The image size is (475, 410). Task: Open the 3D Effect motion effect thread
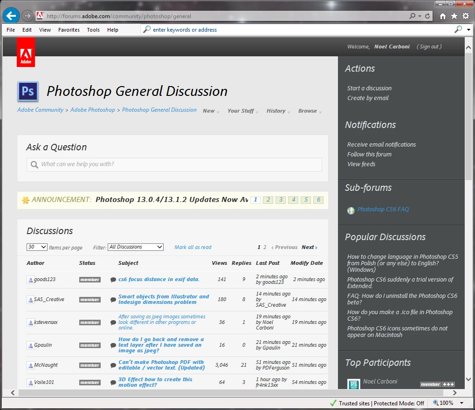[x=155, y=382]
